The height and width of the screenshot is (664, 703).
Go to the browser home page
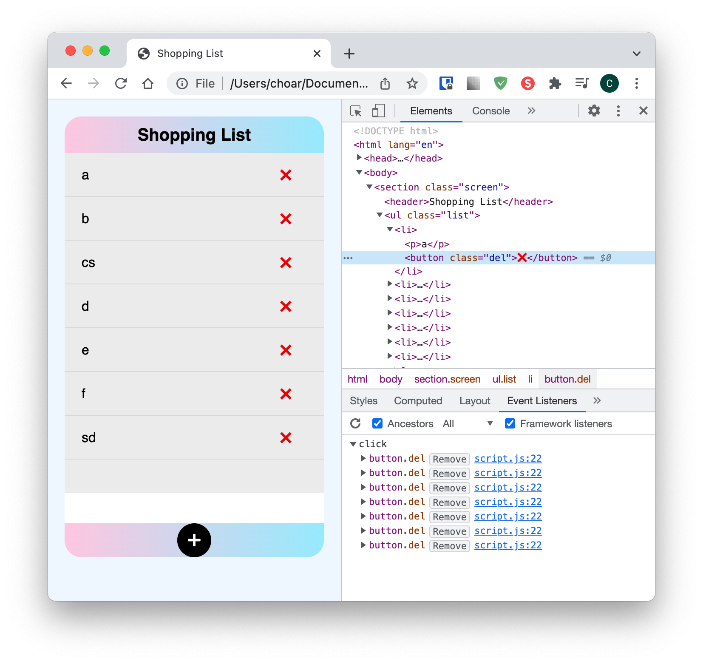[x=148, y=83]
